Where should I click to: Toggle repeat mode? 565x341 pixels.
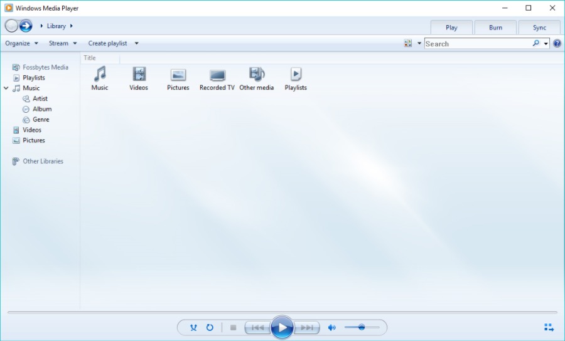(210, 327)
